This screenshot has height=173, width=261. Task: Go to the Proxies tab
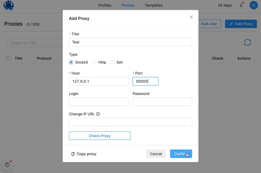tap(128, 5)
